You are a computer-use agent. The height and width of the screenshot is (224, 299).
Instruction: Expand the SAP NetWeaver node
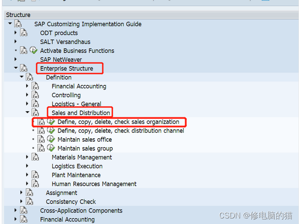coord(16,59)
